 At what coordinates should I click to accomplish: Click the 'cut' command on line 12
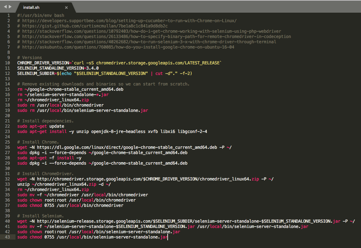pyautogui.click(x=159, y=74)
